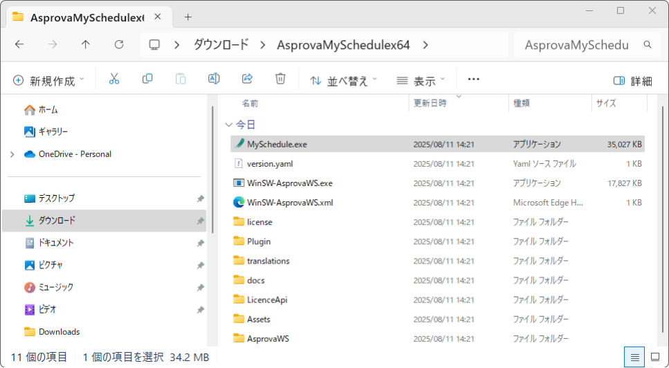
Task: Click the MySchedule.exe feather icon
Action: pyautogui.click(x=239, y=144)
